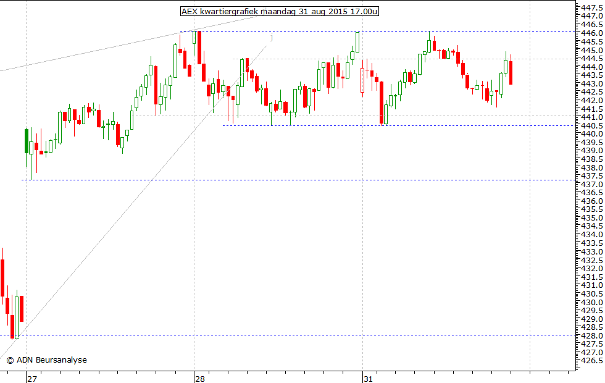Click price label 440.5 on the axis
Viewport: 605px width, 383px height.
click(x=591, y=125)
